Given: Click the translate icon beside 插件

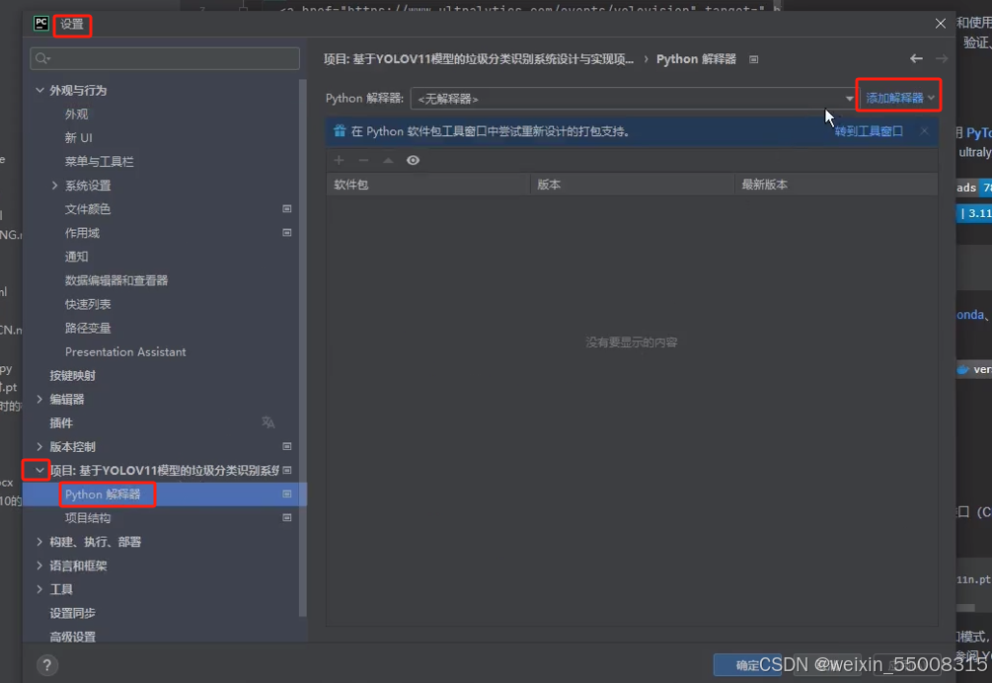Looking at the screenshot, I should [268, 422].
